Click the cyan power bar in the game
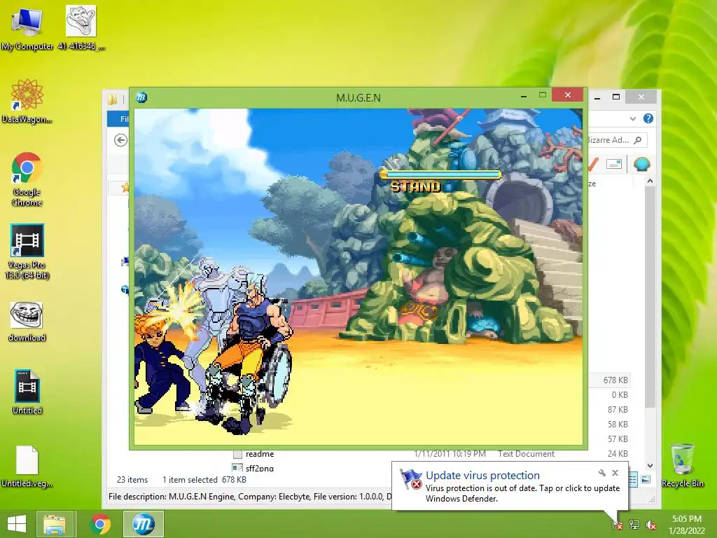The image size is (717, 538). point(441,174)
